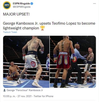Click the Bud Light waistband on trunks
Image resolution: width=99 pixels, height=102 pixels.
coord(63,53)
